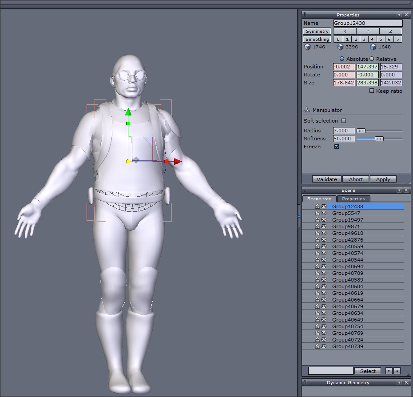413x397 pixels.
Task: Toggle lock icon for Group40709
Action: tap(318, 273)
